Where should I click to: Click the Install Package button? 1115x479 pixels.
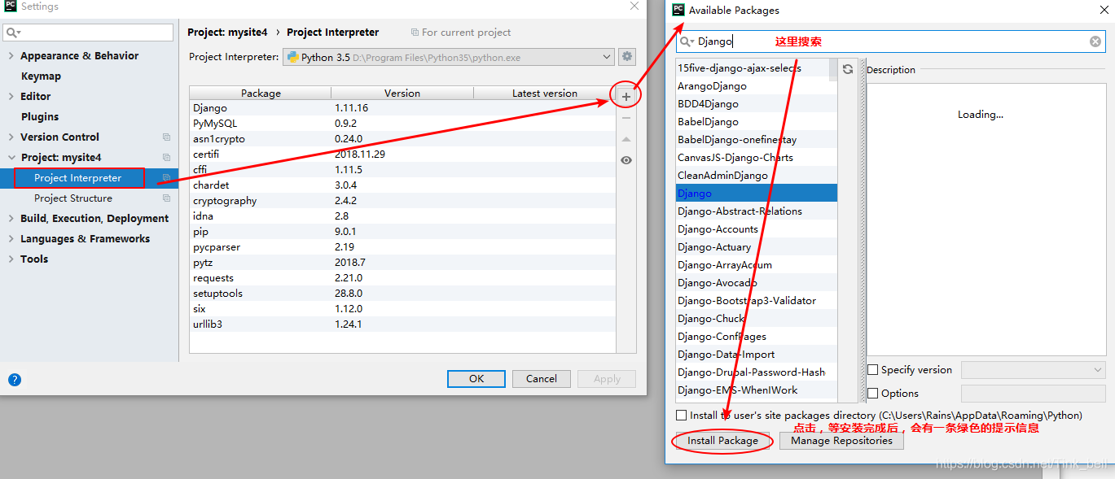tap(722, 441)
